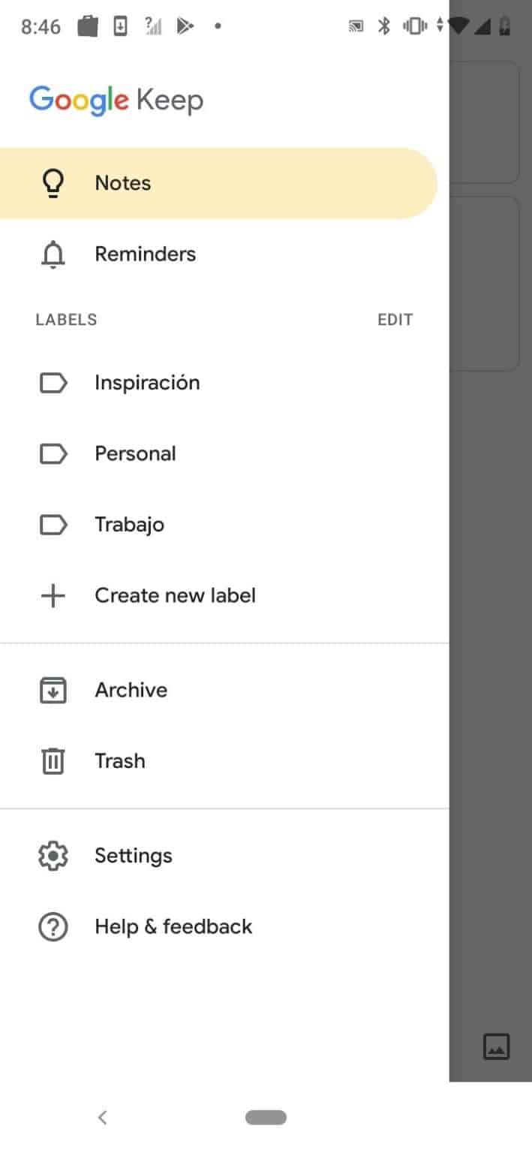532x1153 pixels.
Task: Open Help & feedback
Action: (173, 926)
